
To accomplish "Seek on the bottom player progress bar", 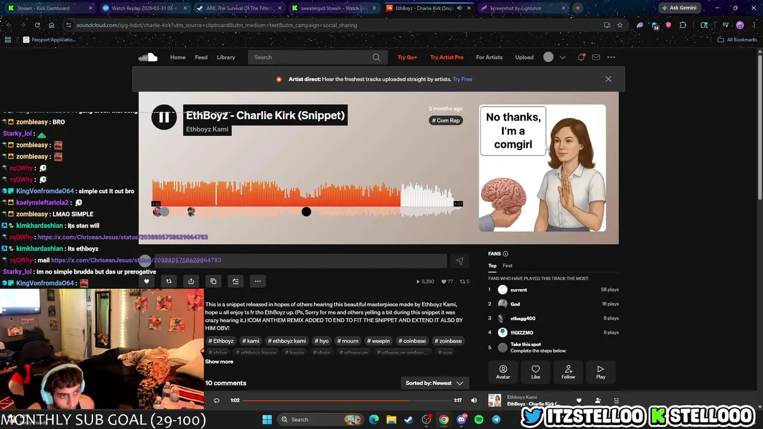I will click(347, 400).
